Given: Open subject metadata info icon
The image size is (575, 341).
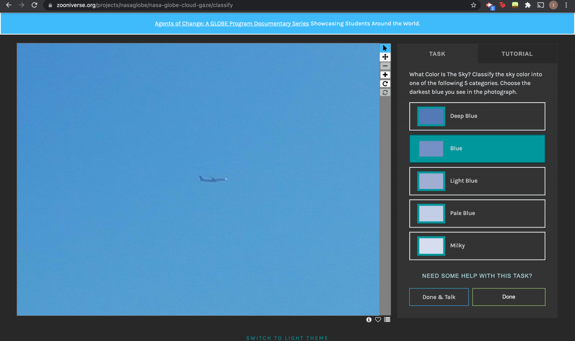Looking at the screenshot, I should pyautogui.click(x=369, y=320).
